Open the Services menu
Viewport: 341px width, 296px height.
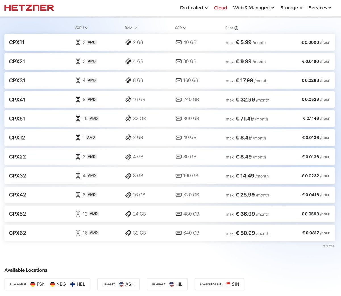[320, 8]
